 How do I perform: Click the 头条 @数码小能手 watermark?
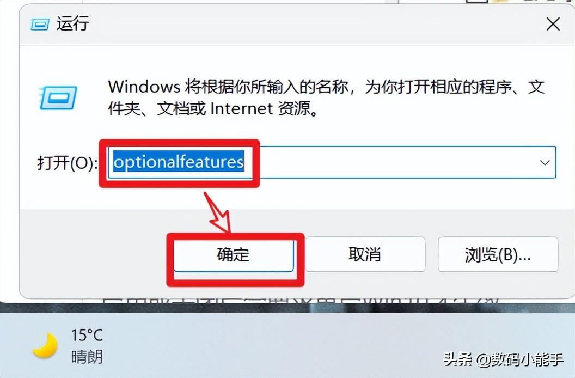(504, 359)
